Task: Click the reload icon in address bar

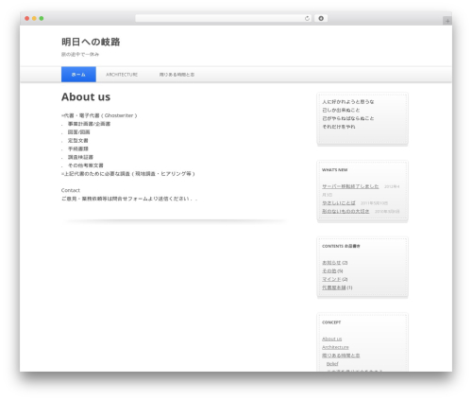Action: (x=307, y=19)
